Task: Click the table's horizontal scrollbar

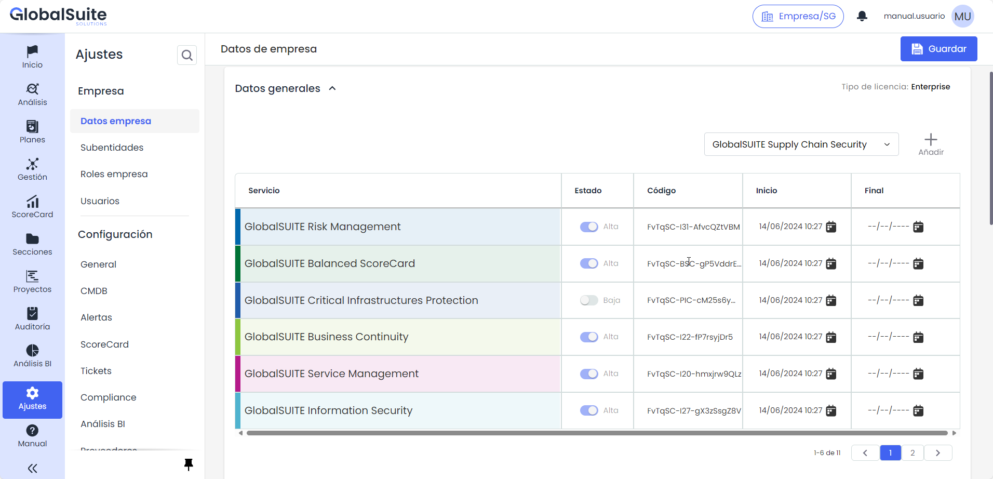Action: (597, 433)
